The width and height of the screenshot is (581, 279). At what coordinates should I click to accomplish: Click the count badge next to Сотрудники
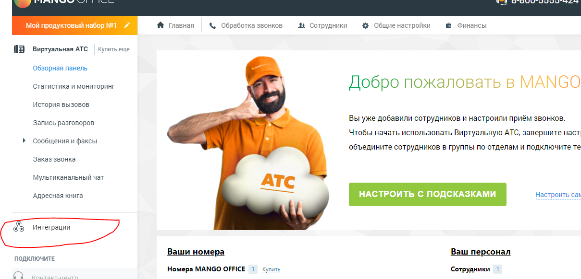497,269
